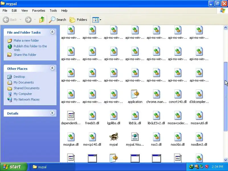Open the Edit menu

pyautogui.click(x=14, y=11)
